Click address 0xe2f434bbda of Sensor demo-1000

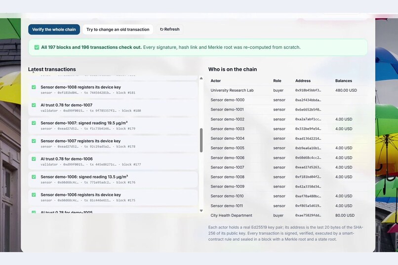(308, 100)
